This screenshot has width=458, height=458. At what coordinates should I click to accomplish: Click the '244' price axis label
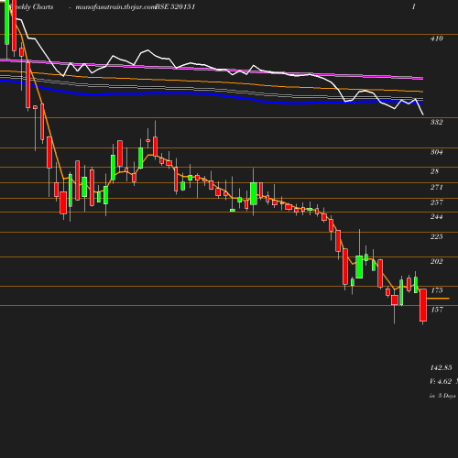437,216
